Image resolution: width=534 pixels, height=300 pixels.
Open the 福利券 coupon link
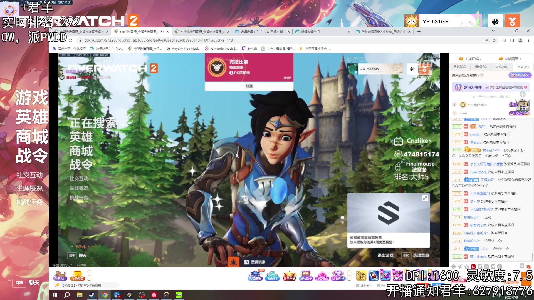point(364,286)
